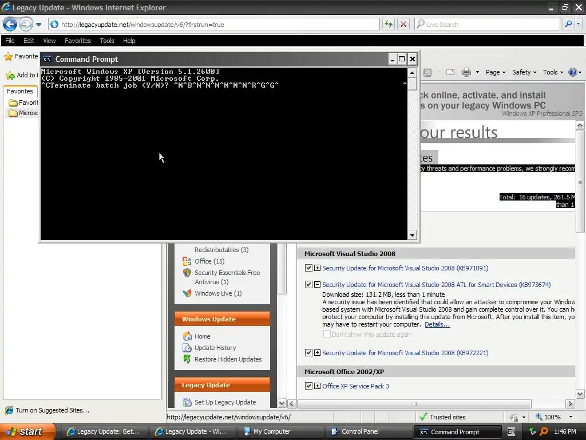Click the Live Search magnifier button

(x=568, y=24)
